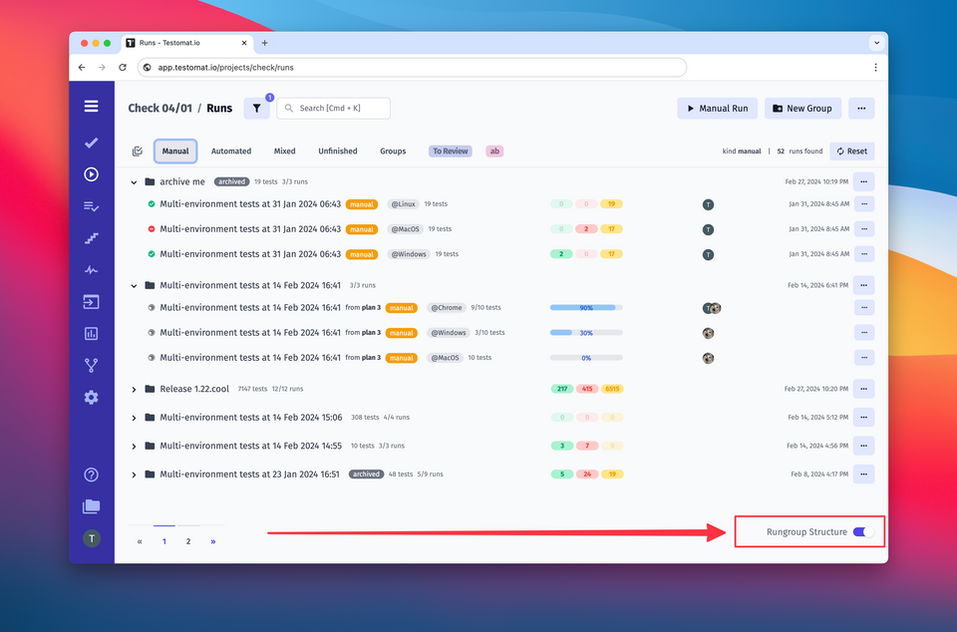Open options menu for the @Chrome run
The height and width of the screenshot is (632, 957).
click(863, 307)
